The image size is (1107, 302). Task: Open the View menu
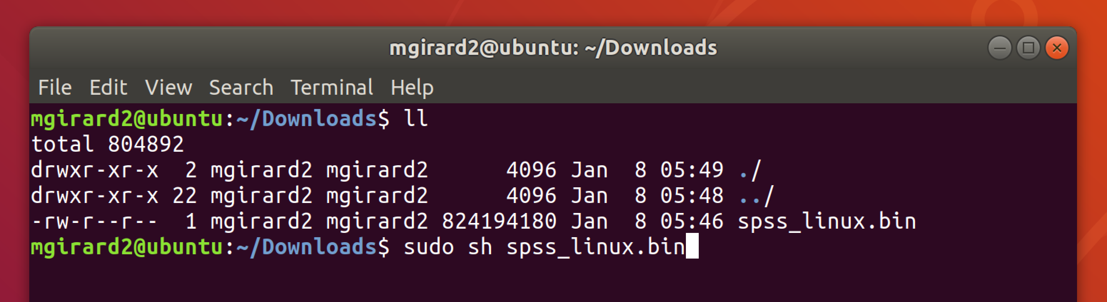(168, 88)
